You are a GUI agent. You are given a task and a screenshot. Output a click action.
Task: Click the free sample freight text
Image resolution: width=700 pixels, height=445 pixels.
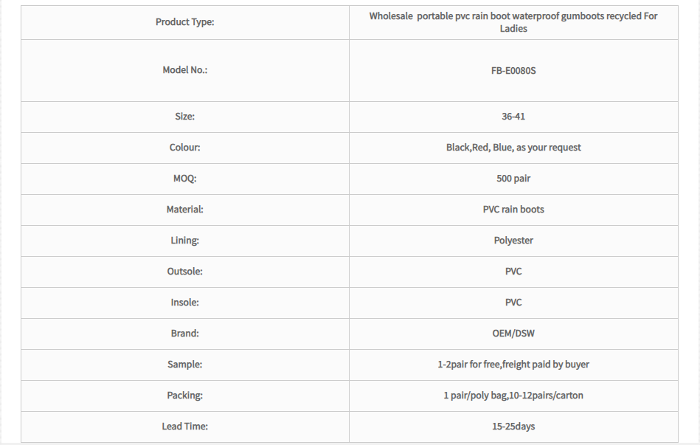[513, 365]
